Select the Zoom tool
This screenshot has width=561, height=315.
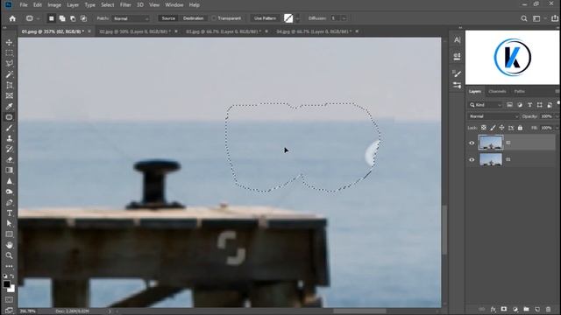click(x=10, y=255)
